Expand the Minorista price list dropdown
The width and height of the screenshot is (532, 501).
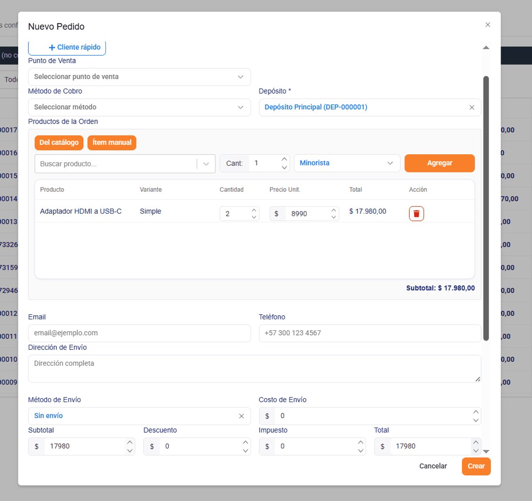pyautogui.click(x=347, y=163)
